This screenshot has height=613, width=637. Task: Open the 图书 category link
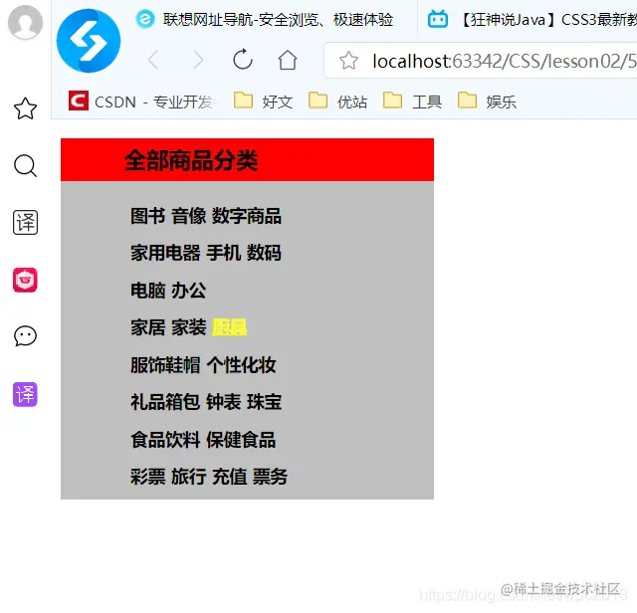click(x=148, y=216)
